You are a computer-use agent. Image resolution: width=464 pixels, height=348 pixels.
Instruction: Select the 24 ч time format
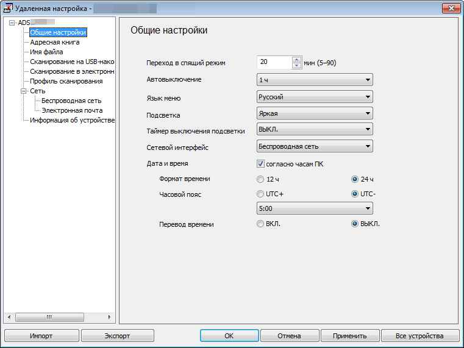(x=354, y=179)
